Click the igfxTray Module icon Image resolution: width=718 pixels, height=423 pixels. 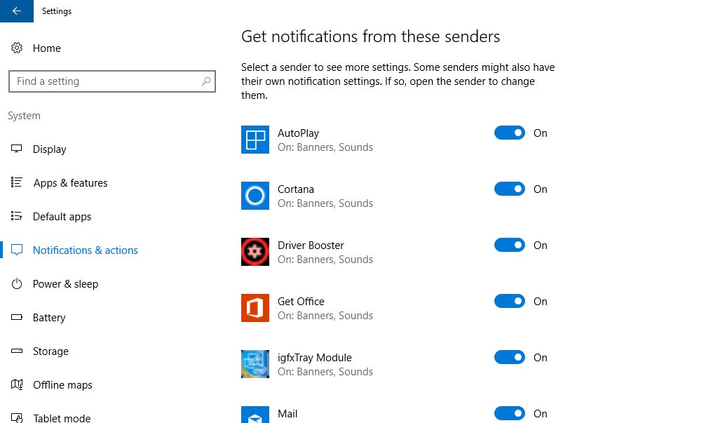[255, 364]
